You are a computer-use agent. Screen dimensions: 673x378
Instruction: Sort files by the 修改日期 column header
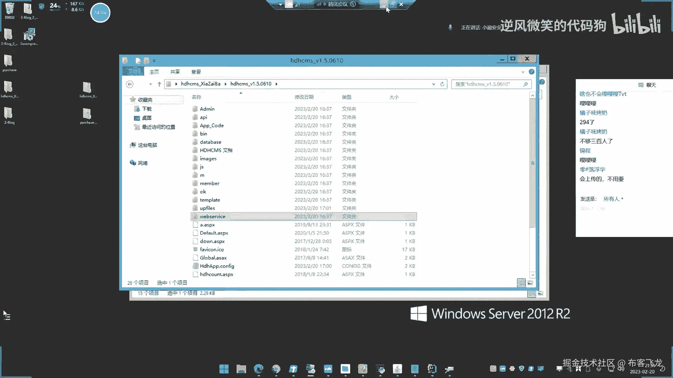304,97
